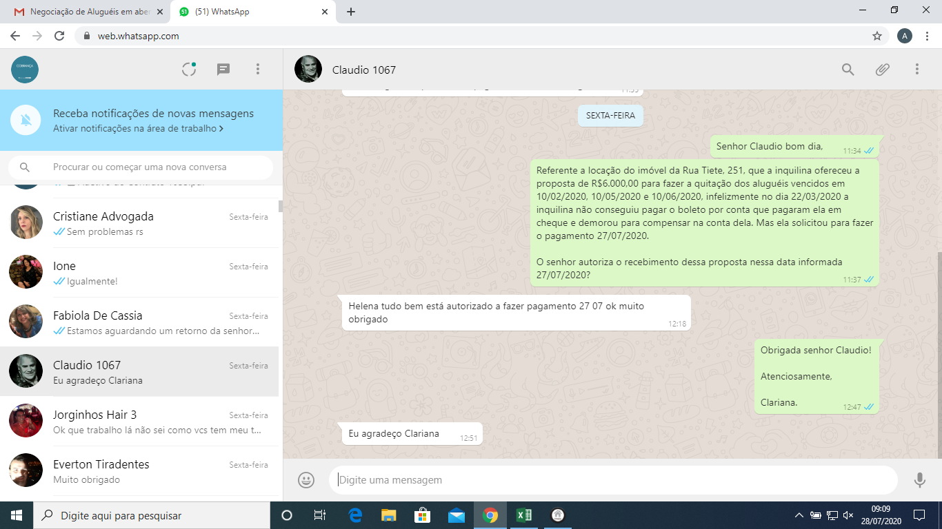Click the muted bell notification icon
Screen dimensions: 942x529
click(x=26, y=121)
